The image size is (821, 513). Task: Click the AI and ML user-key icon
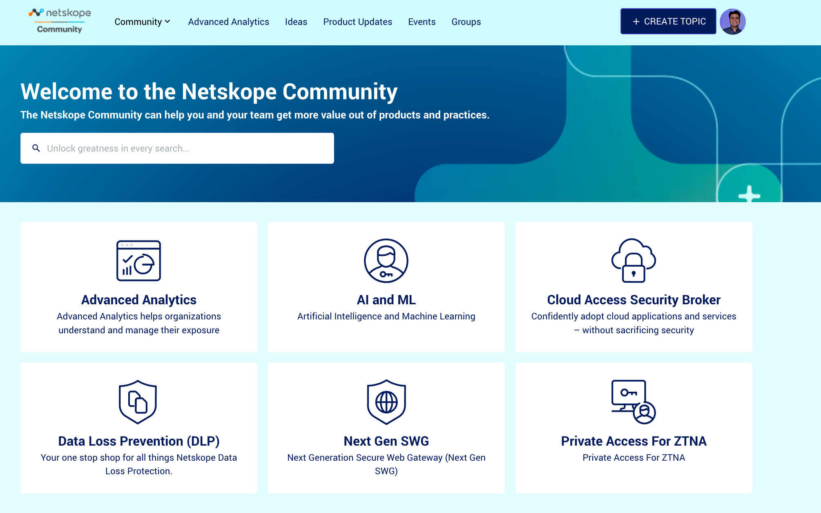click(386, 261)
